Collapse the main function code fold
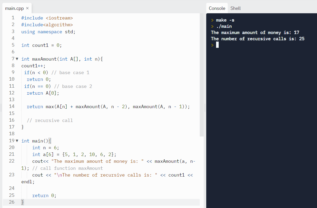 pos(17,140)
